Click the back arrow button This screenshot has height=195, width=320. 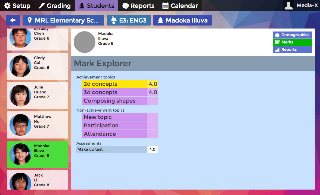click(x=13, y=20)
